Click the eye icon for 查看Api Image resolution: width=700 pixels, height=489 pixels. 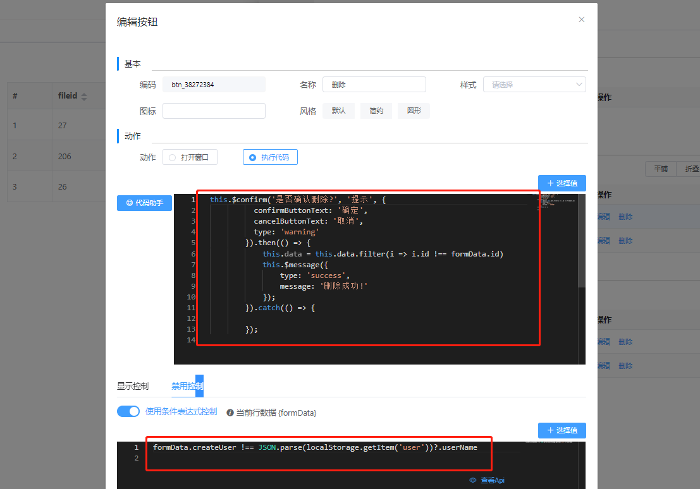click(x=473, y=480)
